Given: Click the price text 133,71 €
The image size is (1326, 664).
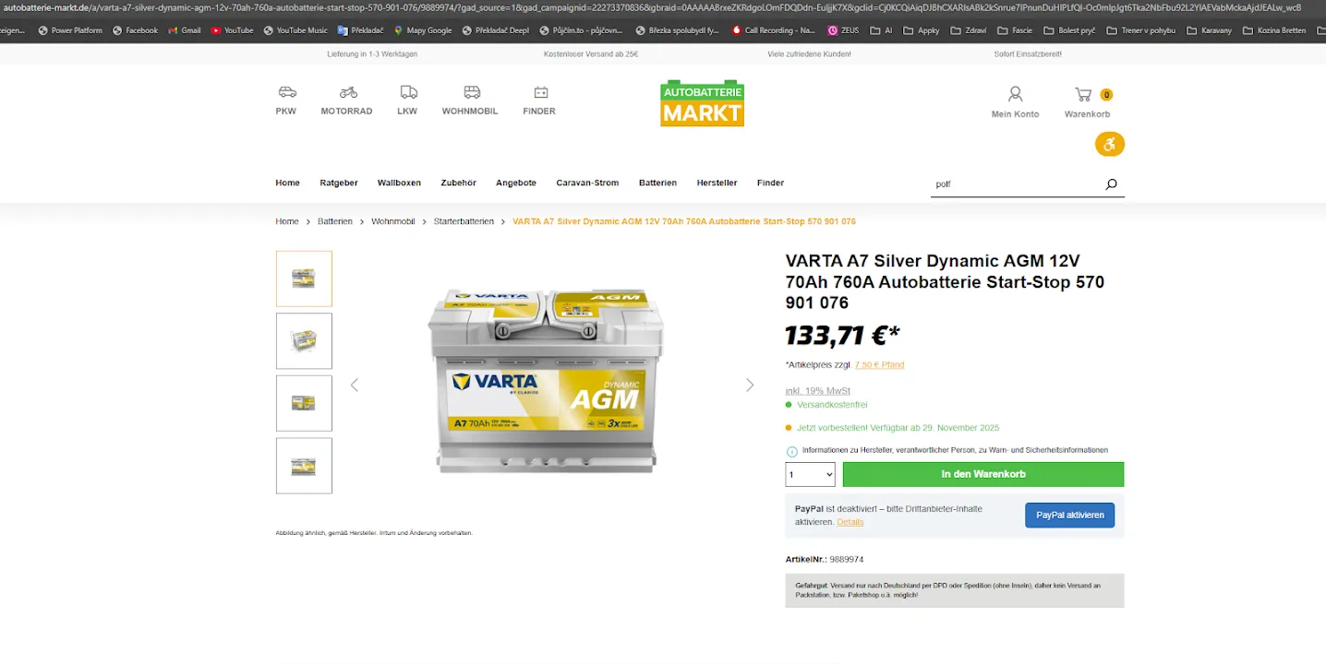Looking at the screenshot, I should click(x=842, y=336).
